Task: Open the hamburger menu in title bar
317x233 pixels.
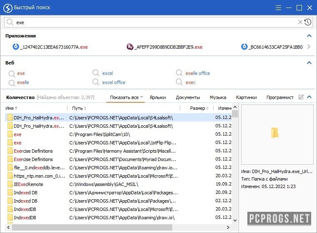Action: [x=278, y=7]
